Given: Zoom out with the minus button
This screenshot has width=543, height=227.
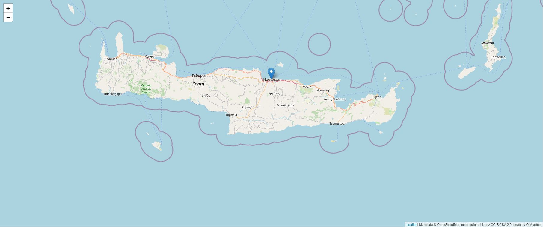Looking at the screenshot, I should tap(8, 17).
